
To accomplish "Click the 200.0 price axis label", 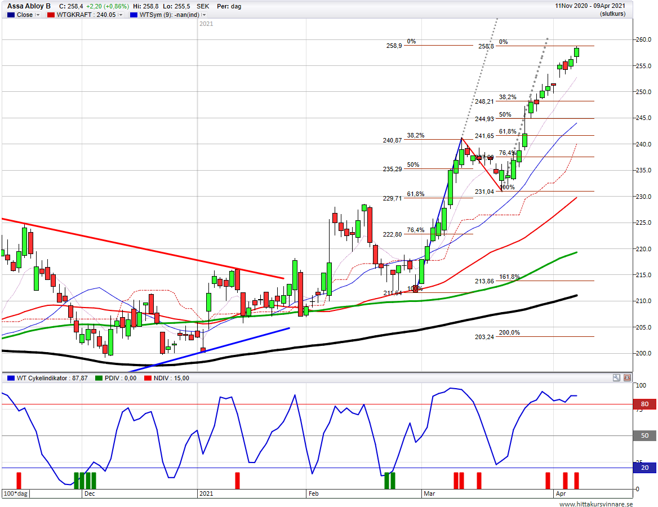I will pyautogui.click(x=643, y=353).
